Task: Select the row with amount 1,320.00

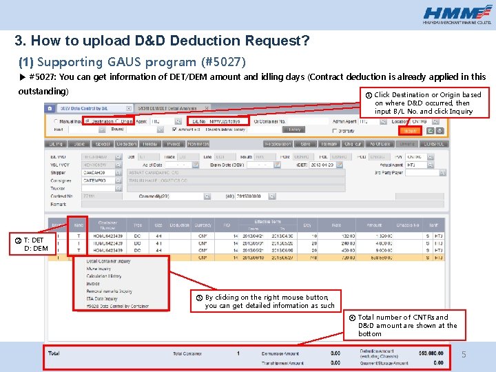Action: coord(247,236)
